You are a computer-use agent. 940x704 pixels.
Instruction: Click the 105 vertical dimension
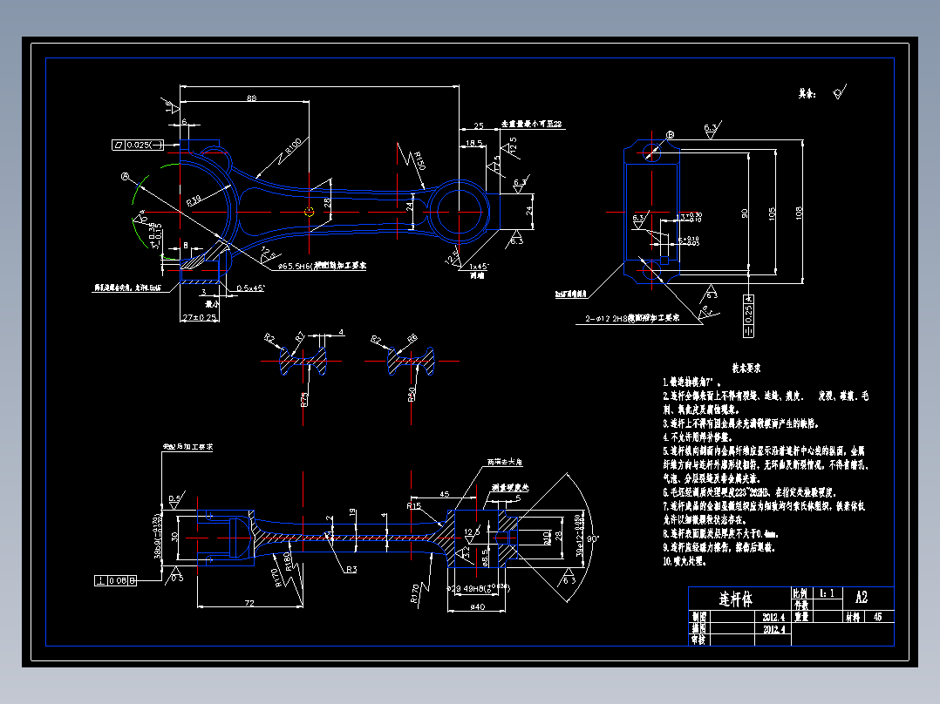click(772, 213)
